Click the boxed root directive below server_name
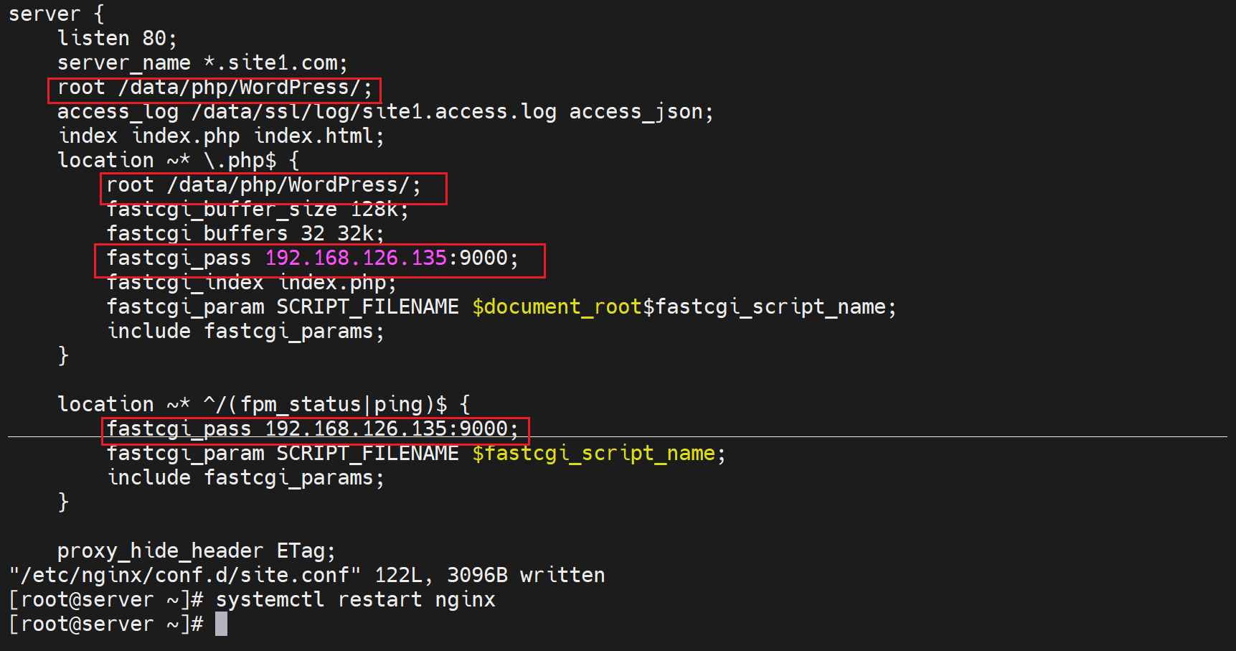The image size is (1236, 651). [x=214, y=88]
